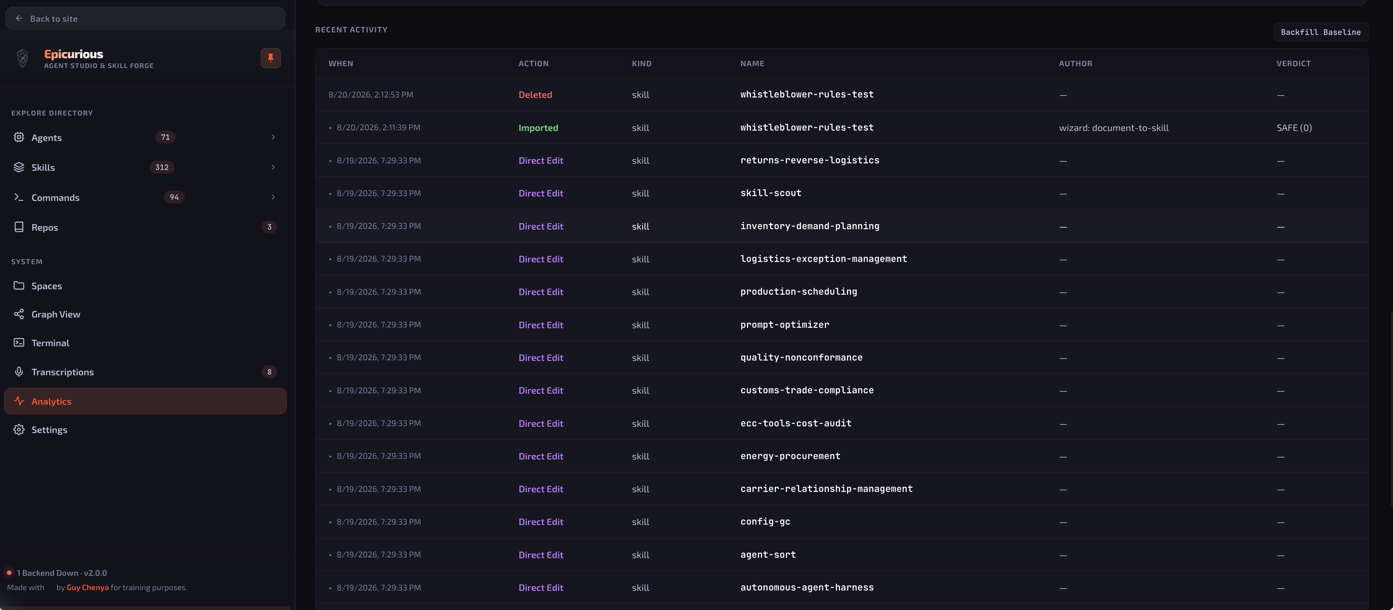Click the Settings gear icon
The height and width of the screenshot is (610, 1393).
pos(19,429)
